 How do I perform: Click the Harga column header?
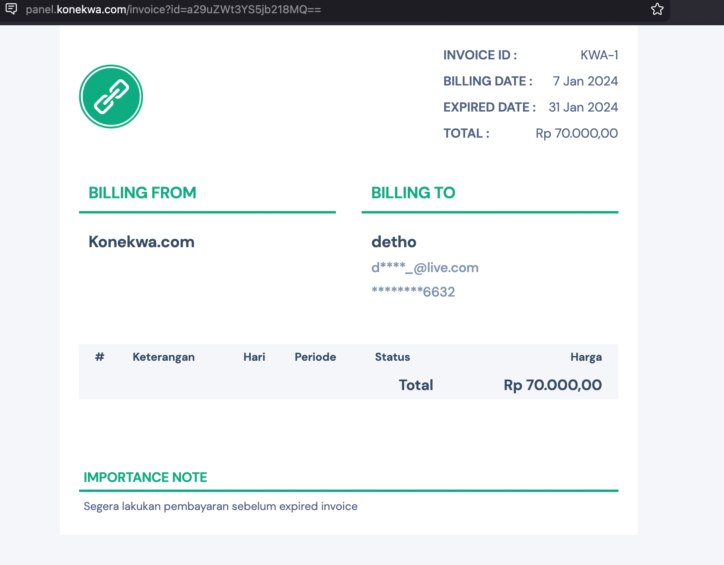pyautogui.click(x=586, y=357)
